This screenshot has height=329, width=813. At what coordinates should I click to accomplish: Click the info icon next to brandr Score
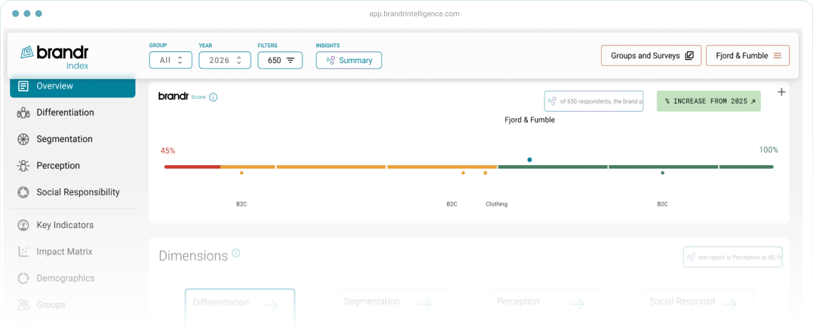[213, 97]
